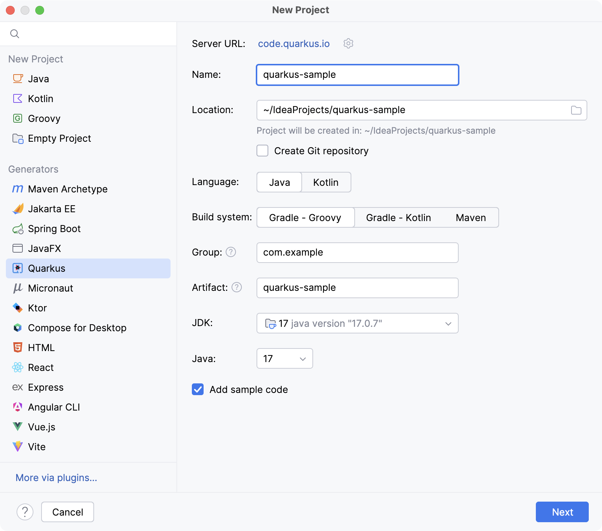Click the Group help question mark icon

pos(231,252)
